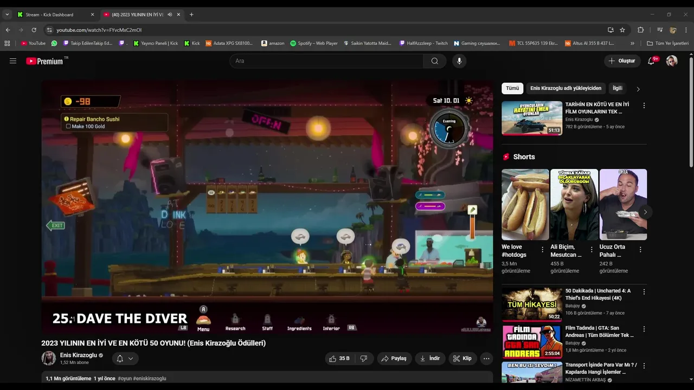This screenshot has width=694, height=390.
Task: Open media control icon in toolbar
Action: point(660,30)
